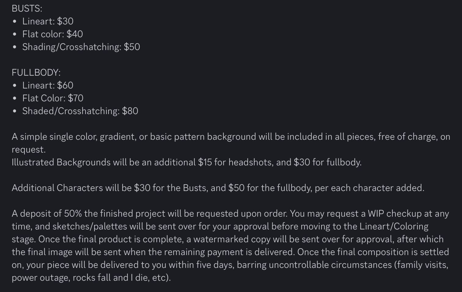Click the "$50" price for additional fullbody characters

coord(236,188)
